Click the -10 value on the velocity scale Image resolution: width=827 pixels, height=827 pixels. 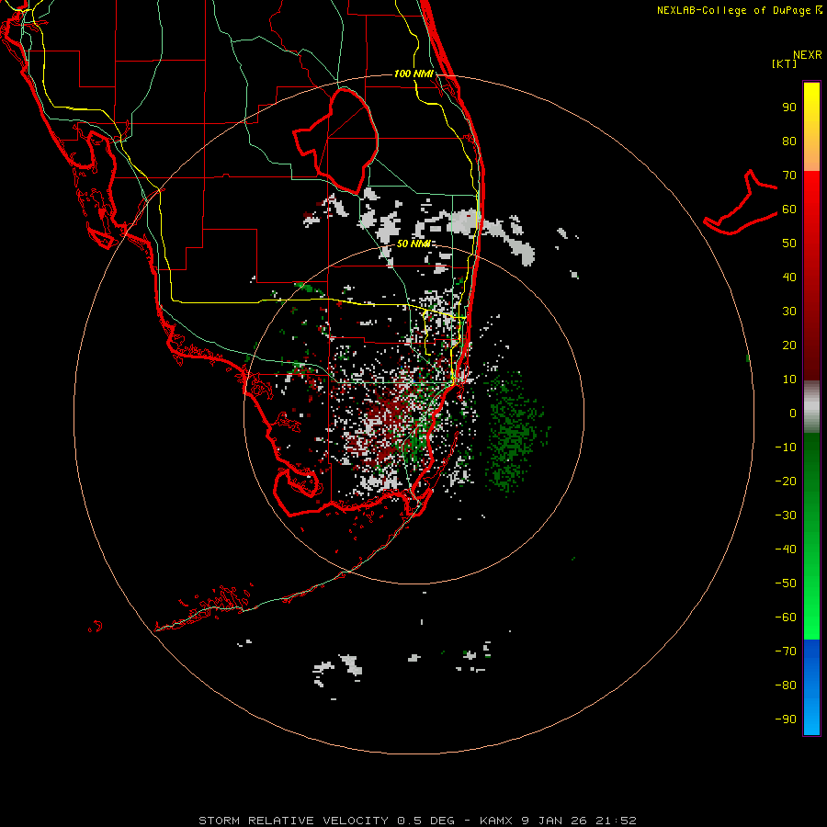[786, 447]
